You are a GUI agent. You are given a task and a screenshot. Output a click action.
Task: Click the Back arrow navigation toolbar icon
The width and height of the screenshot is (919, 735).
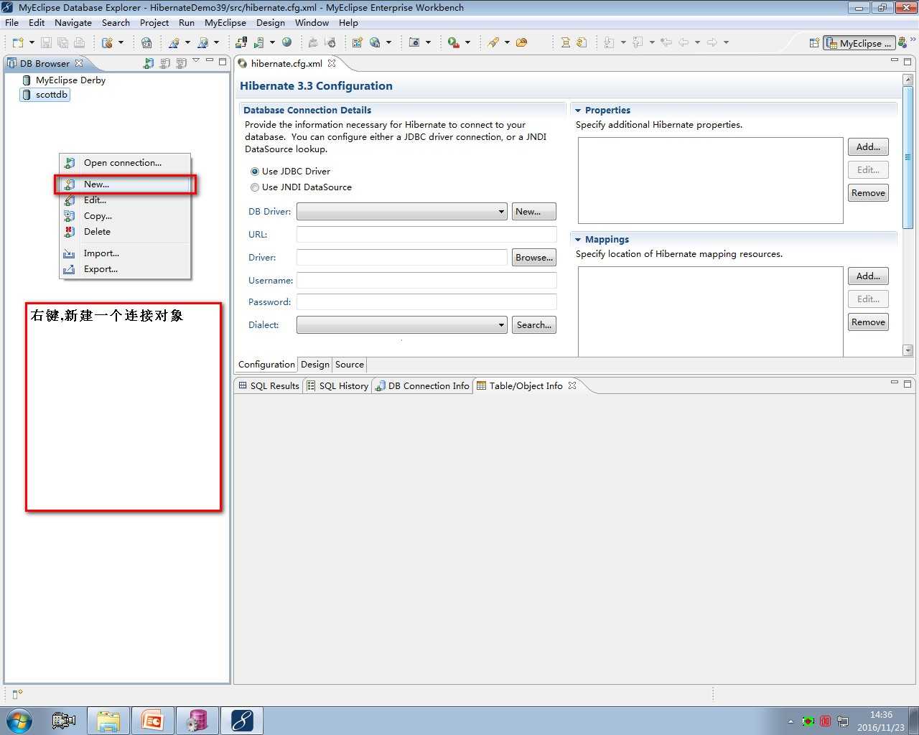684,42
